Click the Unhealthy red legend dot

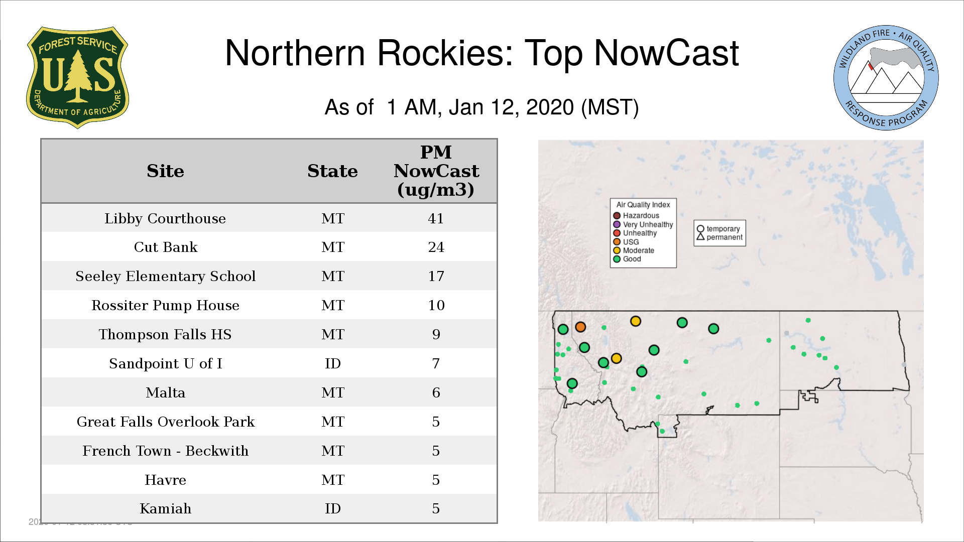tap(617, 233)
